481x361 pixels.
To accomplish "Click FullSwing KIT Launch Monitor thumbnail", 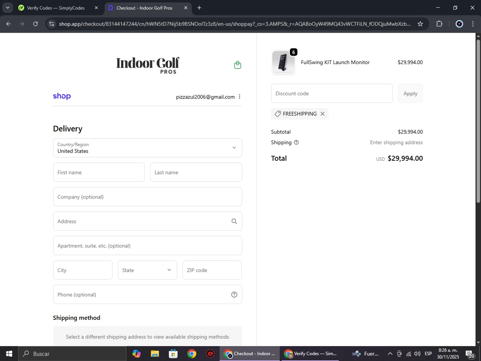I will [283, 62].
